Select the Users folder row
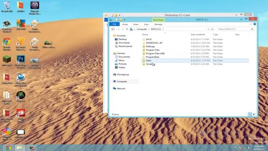Viewport: 268px width, 151px height. pyautogui.click(x=195, y=60)
